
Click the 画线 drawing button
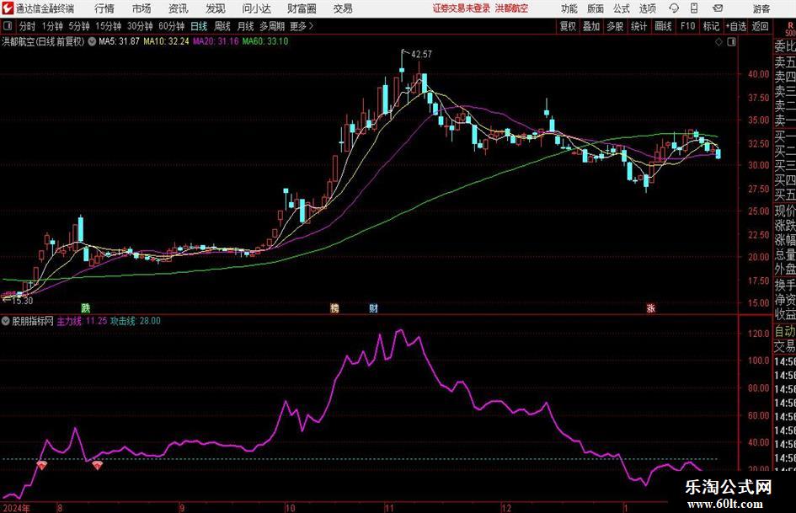tap(664, 26)
